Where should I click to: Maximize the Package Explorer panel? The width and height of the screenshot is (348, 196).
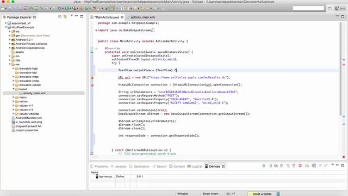tap(82, 16)
